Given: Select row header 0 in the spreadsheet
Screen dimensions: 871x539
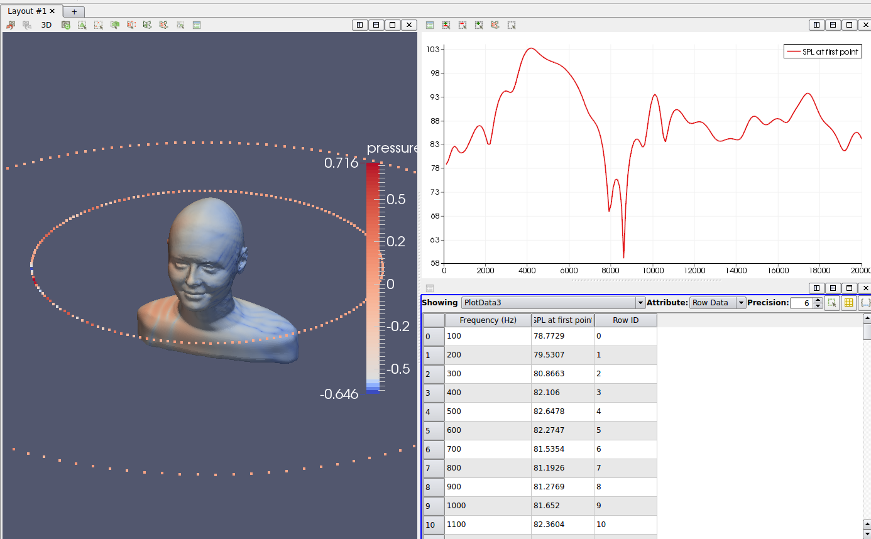Looking at the screenshot, I should [434, 336].
